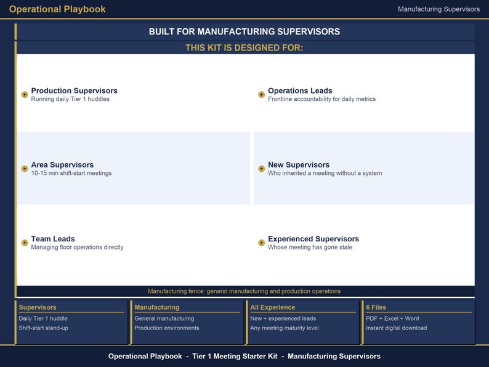Click the Manufacturing card title
Viewport: 489px width, 367px height.
[x=157, y=307]
